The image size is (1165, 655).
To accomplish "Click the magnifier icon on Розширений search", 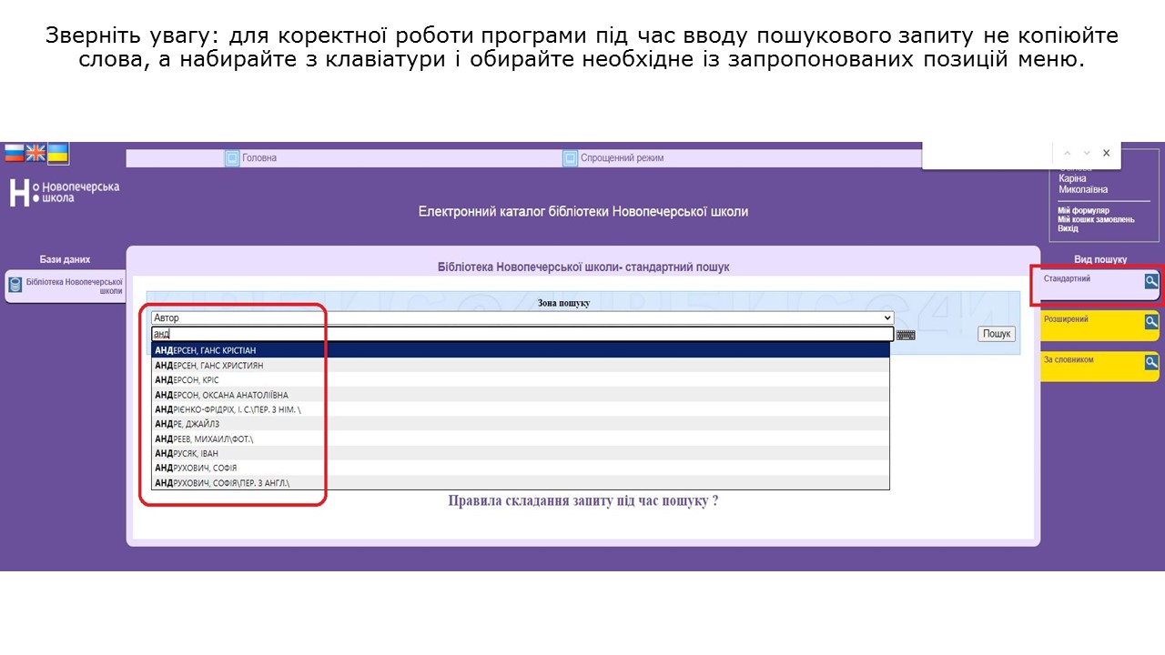I will pyautogui.click(x=1151, y=322).
